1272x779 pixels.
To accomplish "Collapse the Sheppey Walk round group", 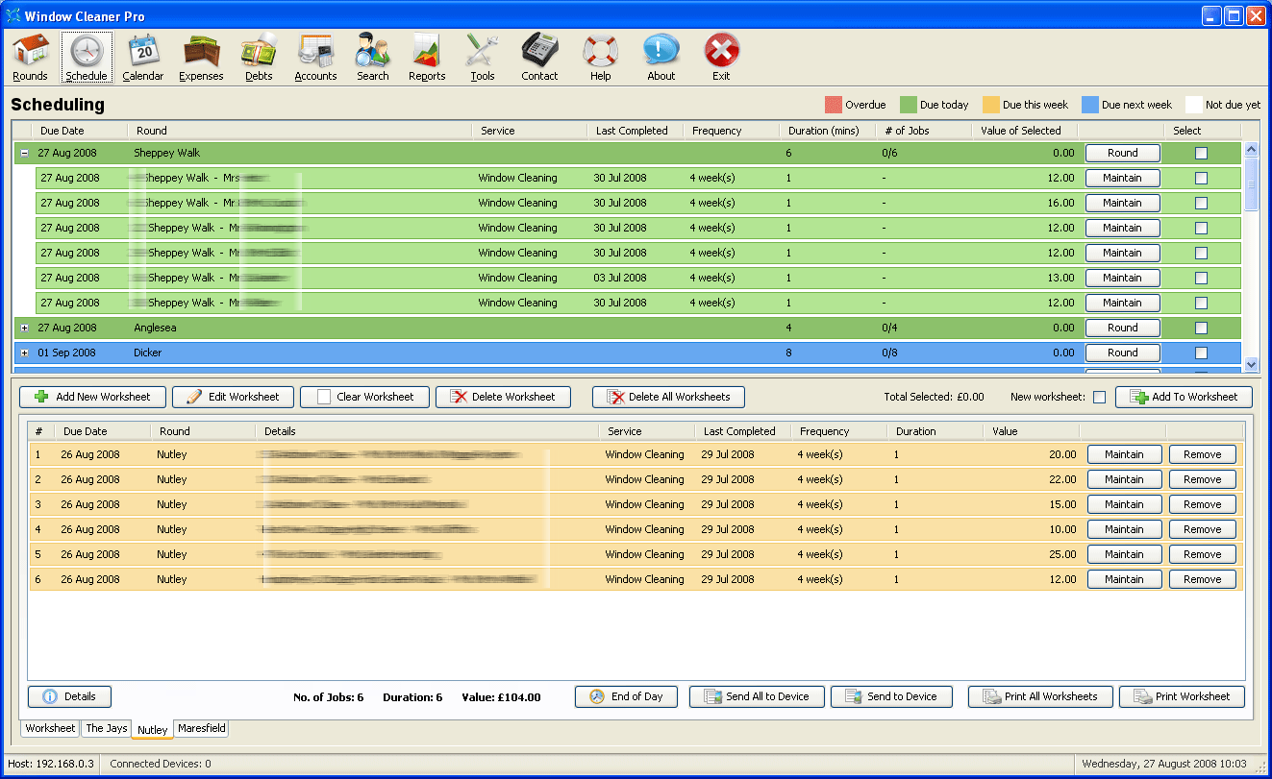I will [x=24, y=153].
